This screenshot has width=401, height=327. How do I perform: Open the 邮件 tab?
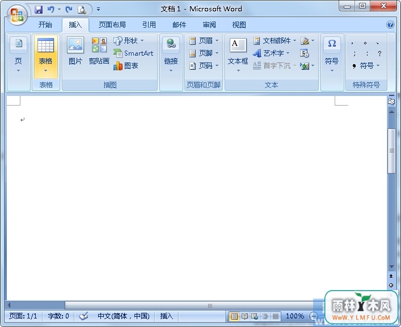click(179, 25)
